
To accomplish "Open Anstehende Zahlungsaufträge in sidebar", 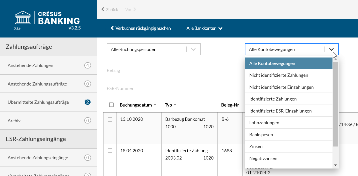I will 49,84.
